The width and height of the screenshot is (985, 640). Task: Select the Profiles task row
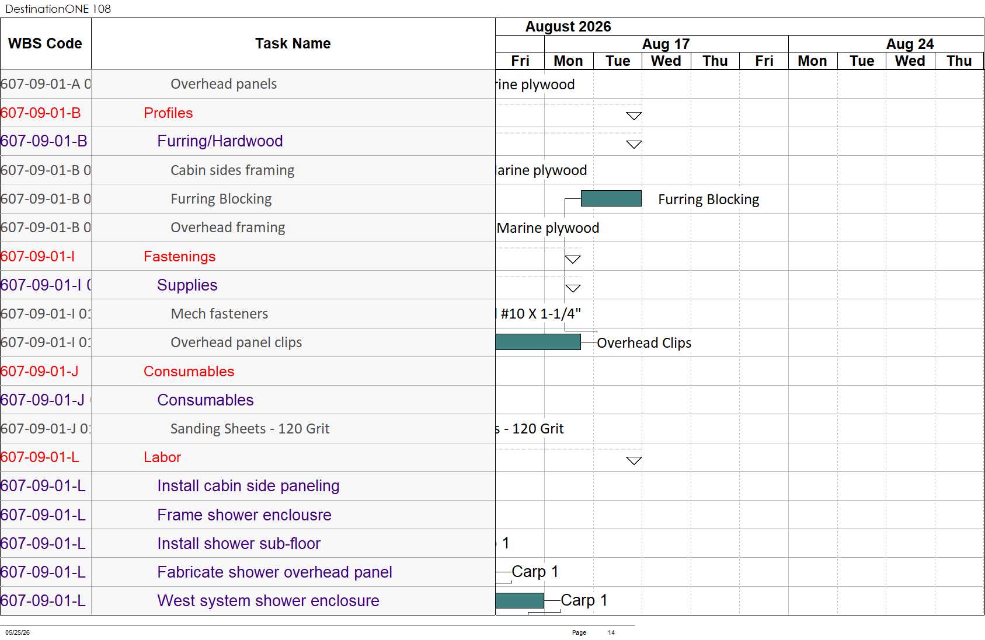[248, 113]
